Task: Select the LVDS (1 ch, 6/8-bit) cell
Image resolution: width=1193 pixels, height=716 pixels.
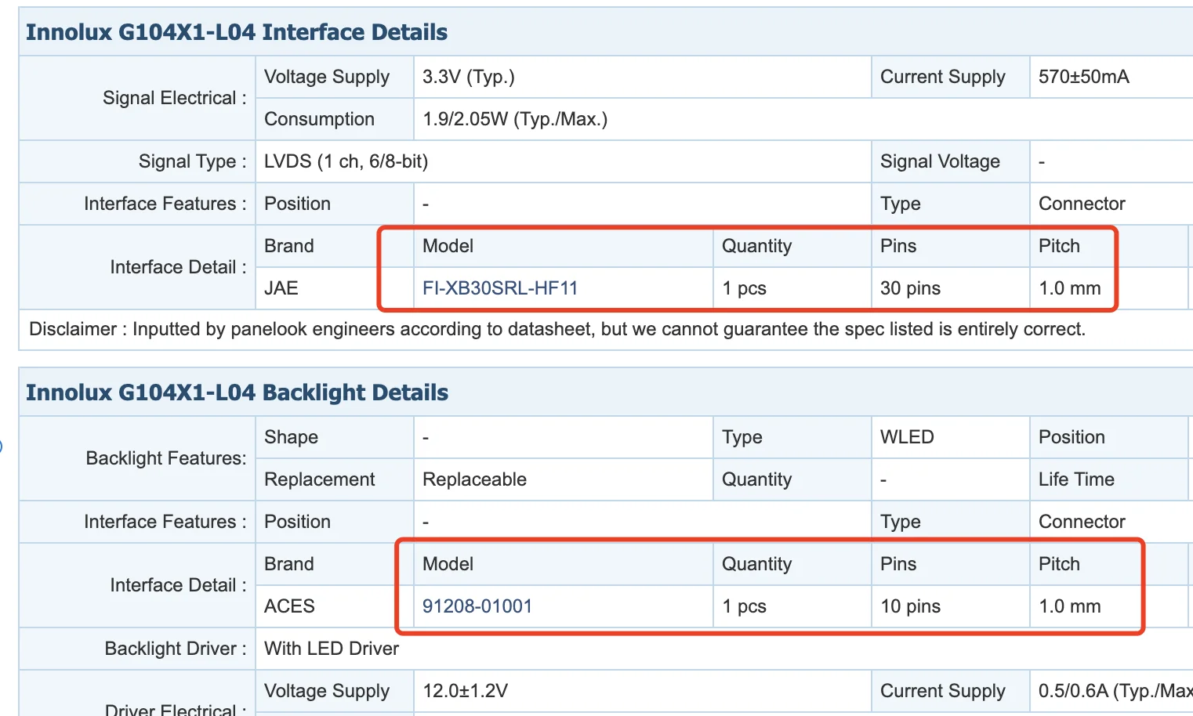Action: 346,161
